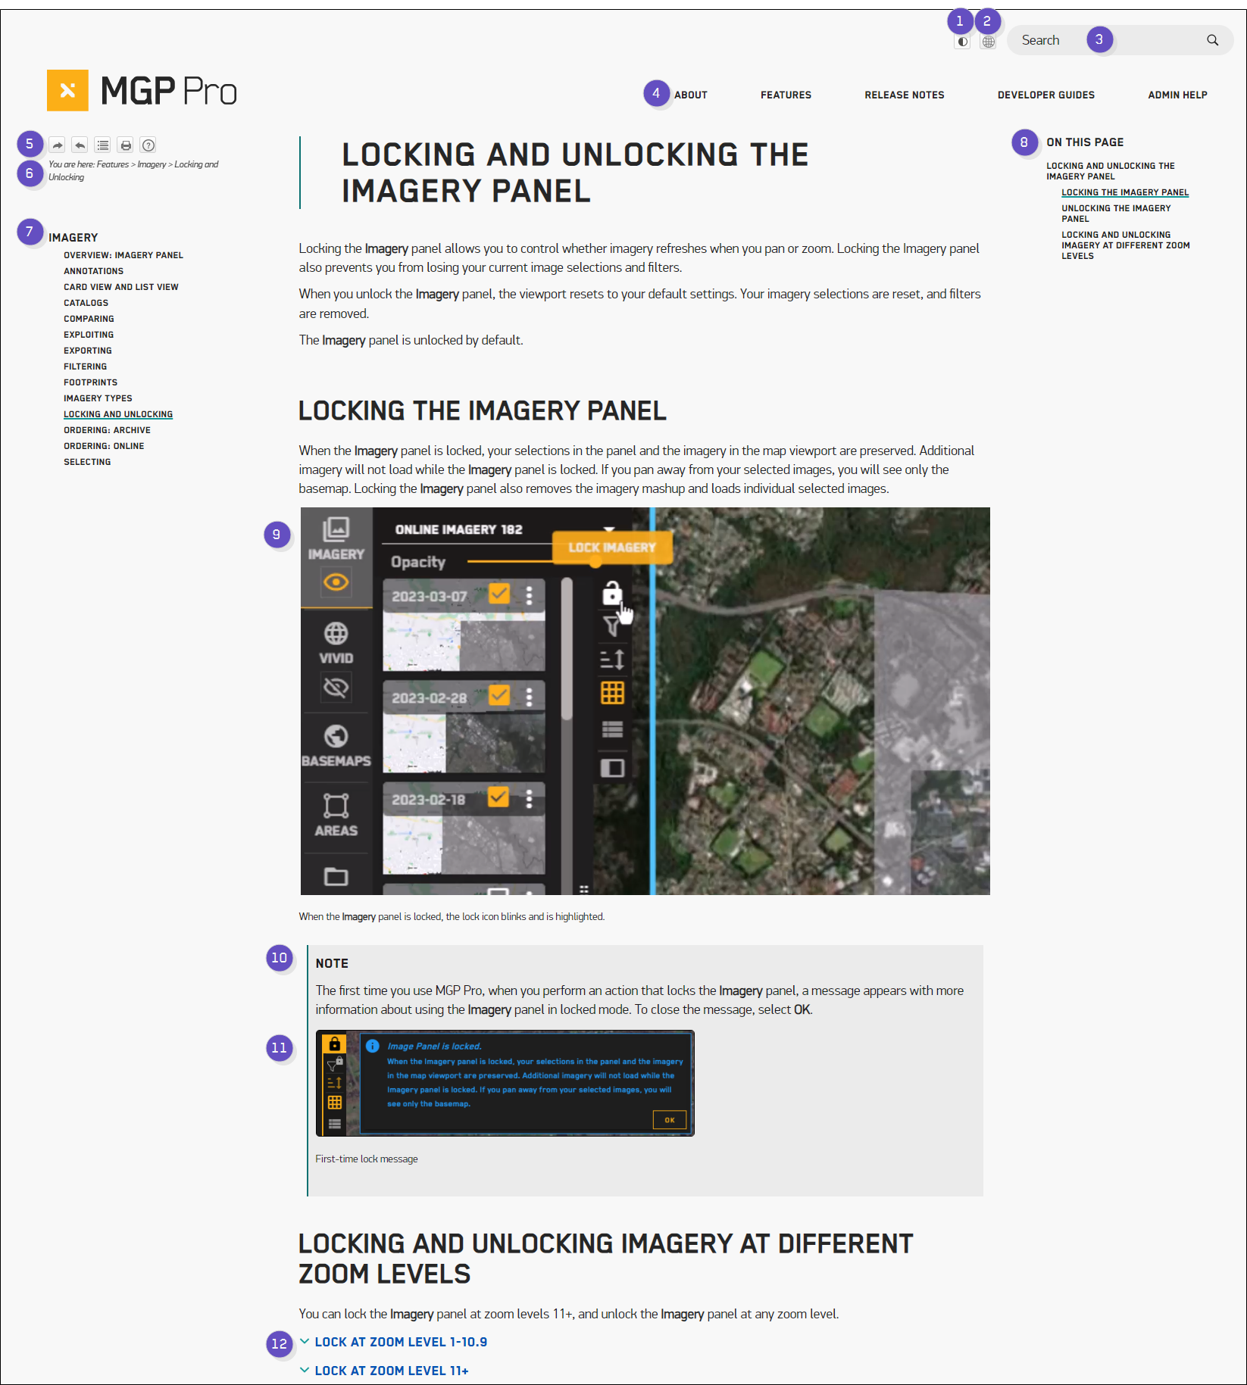
Task: Open the About menu
Action: click(x=691, y=95)
